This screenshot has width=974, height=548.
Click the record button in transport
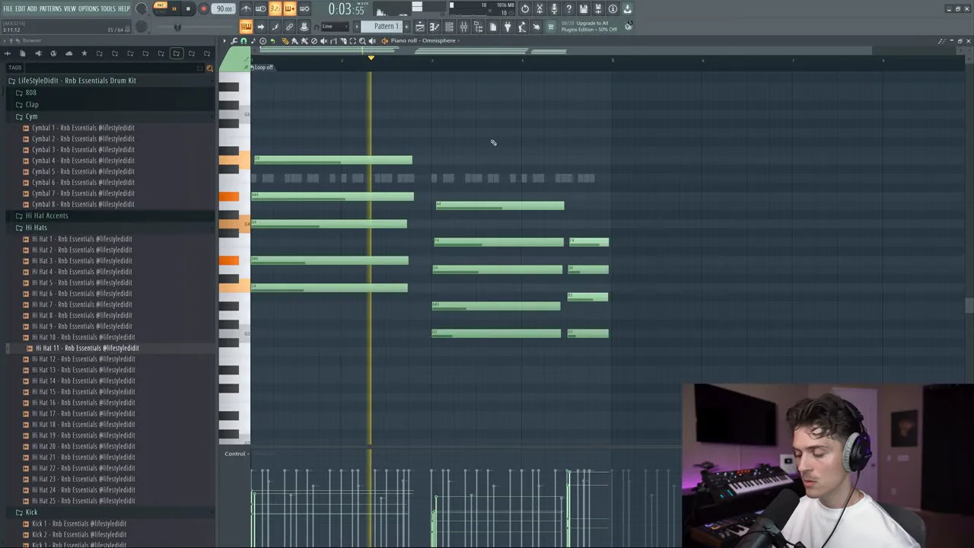coord(203,9)
